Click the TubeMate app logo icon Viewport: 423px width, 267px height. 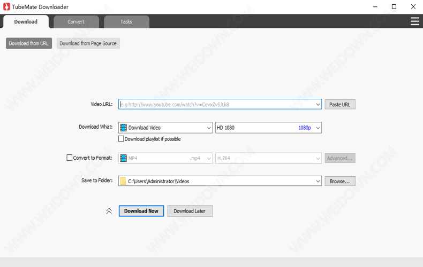pos(6,7)
